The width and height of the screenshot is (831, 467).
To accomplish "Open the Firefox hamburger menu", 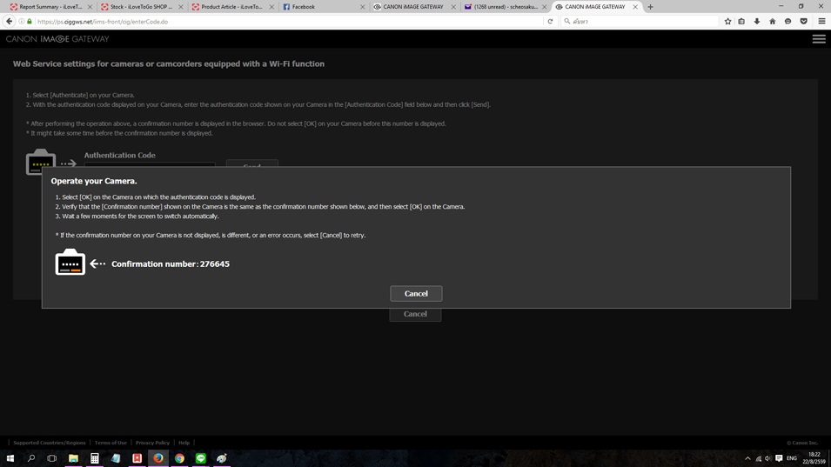I will tap(821, 21).
